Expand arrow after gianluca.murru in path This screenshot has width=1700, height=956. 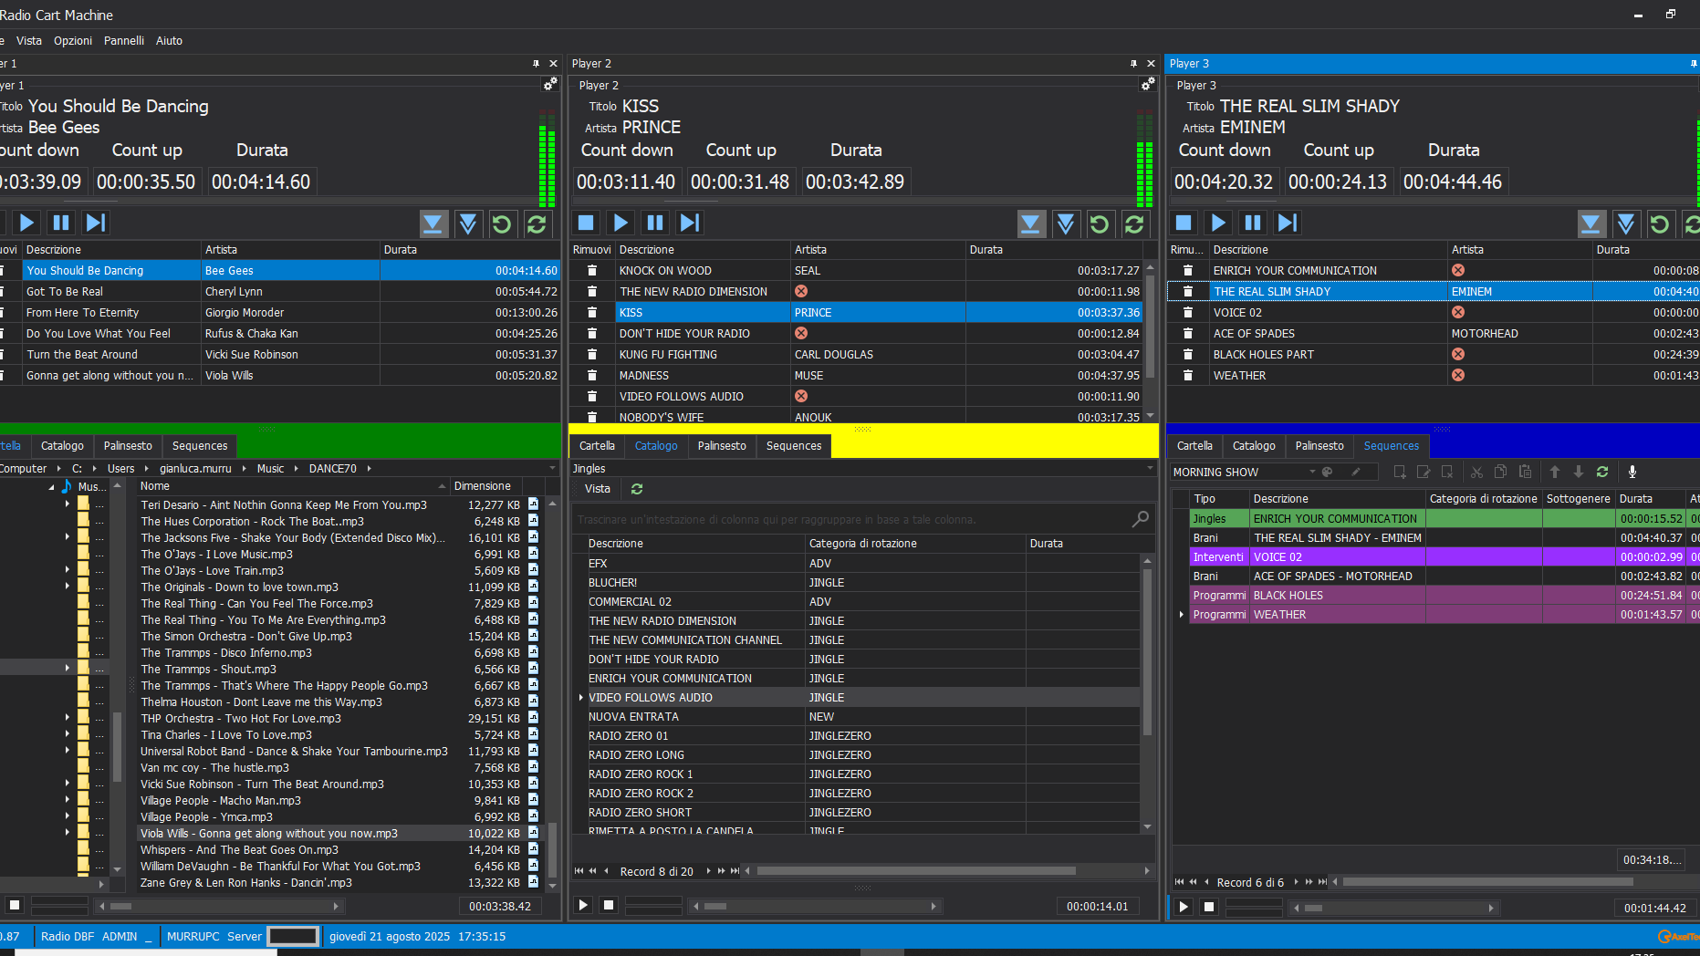pyautogui.click(x=245, y=468)
